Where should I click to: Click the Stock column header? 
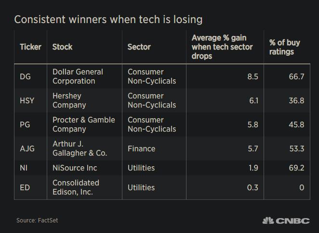pos(62,47)
